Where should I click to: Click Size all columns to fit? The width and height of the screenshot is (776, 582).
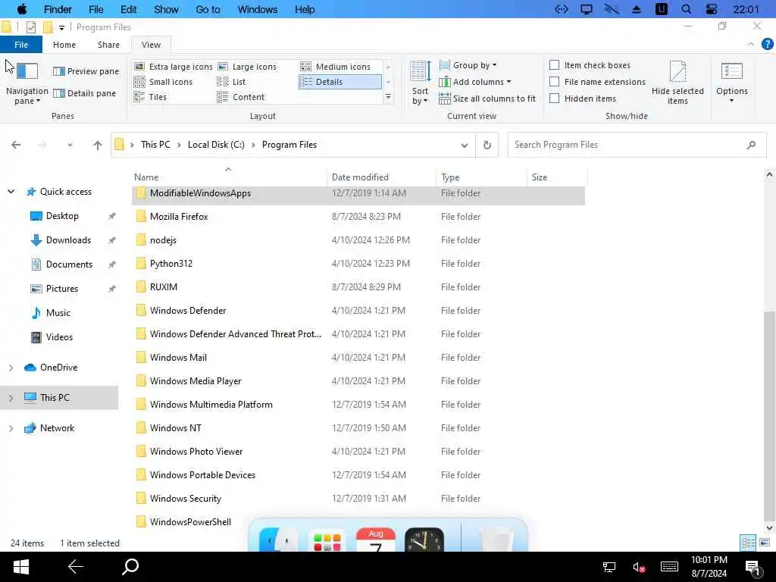coord(487,99)
